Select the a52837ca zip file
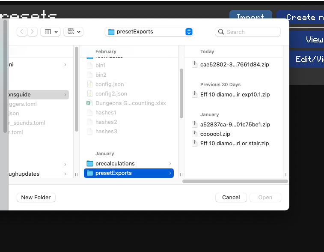 (235, 125)
